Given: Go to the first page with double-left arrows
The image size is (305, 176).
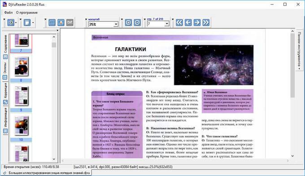Looking at the screenshot, I should (x=179, y=23).
